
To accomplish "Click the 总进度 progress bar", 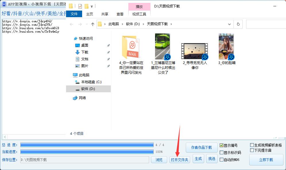I will [x=86, y=145].
